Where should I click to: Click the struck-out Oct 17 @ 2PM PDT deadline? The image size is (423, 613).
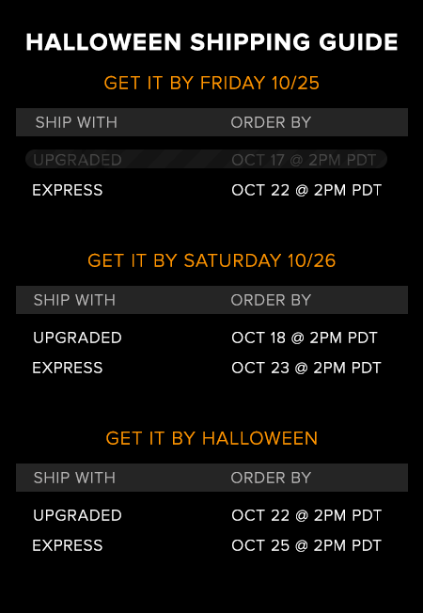coord(304,160)
